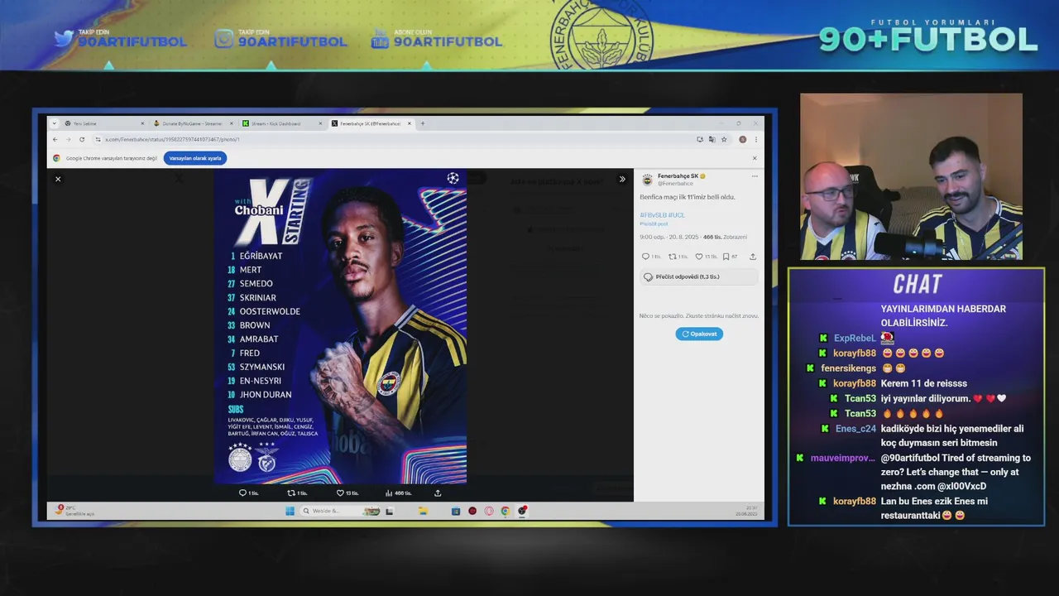Click the reply icon under the photo
Image resolution: width=1059 pixels, height=596 pixels.
click(x=242, y=493)
